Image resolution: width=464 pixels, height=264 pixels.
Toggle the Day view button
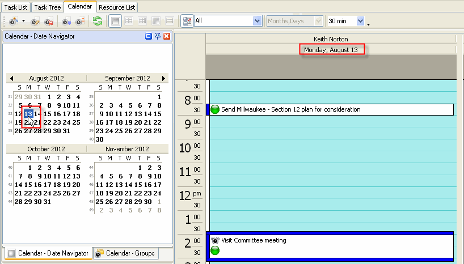click(115, 21)
